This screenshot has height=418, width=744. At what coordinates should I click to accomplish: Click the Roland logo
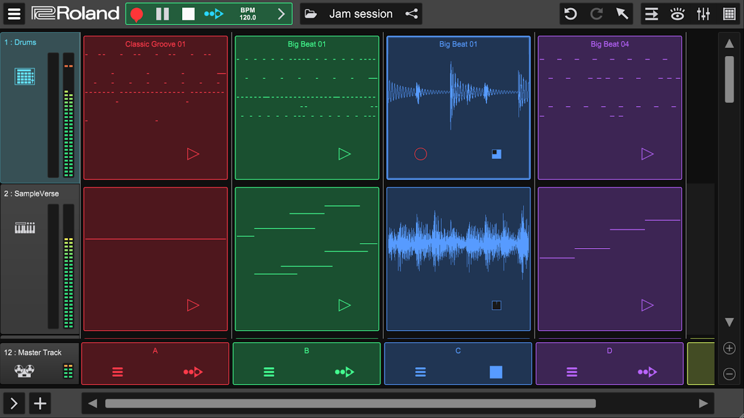pyautogui.click(x=75, y=14)
